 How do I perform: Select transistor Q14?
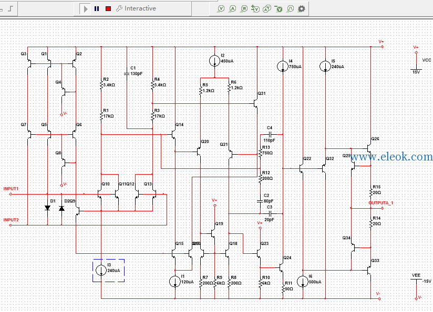tap(173, 135)
